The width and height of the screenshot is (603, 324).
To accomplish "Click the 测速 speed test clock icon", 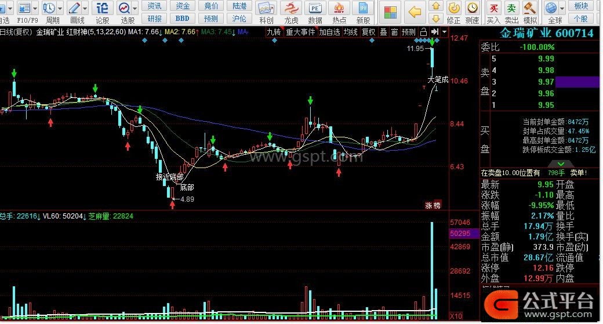I will click(x=472, y=8).
